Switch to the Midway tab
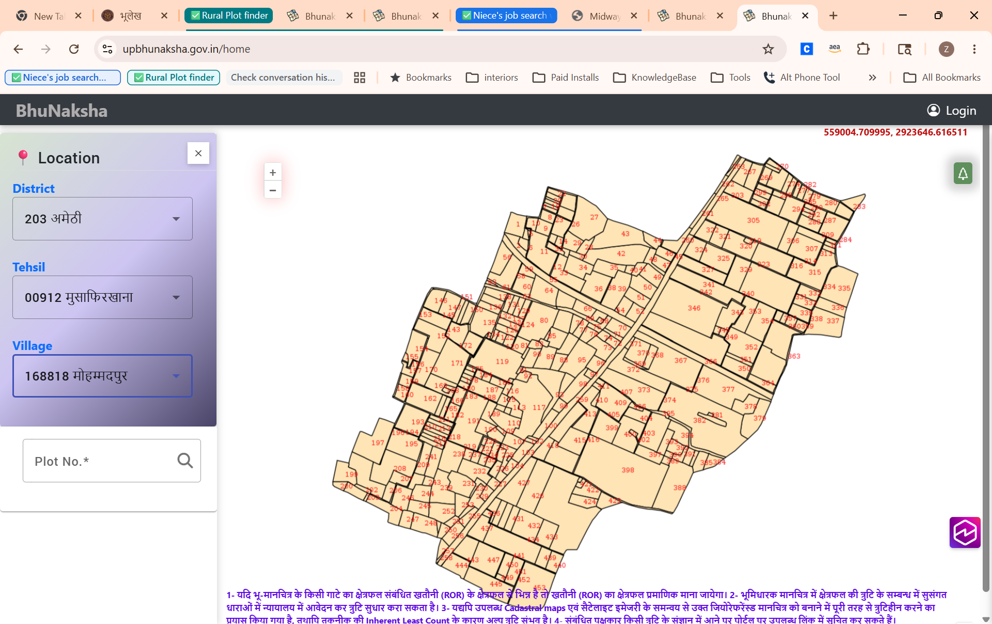This screenshot has width=992, height=624. pyautogui.click(x=605, y=16)
